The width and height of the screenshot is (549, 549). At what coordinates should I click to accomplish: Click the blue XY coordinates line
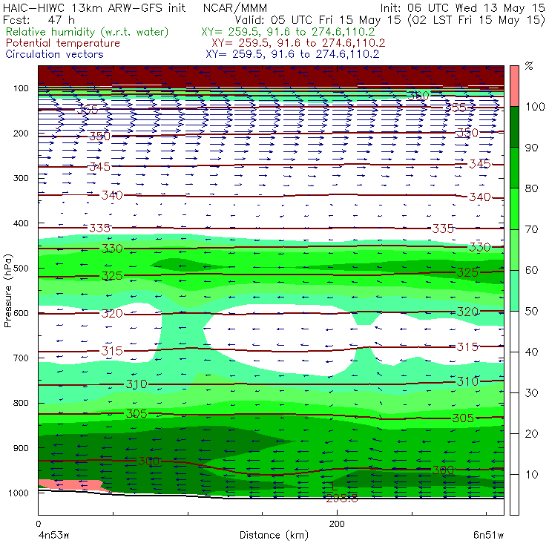(292, 54)
